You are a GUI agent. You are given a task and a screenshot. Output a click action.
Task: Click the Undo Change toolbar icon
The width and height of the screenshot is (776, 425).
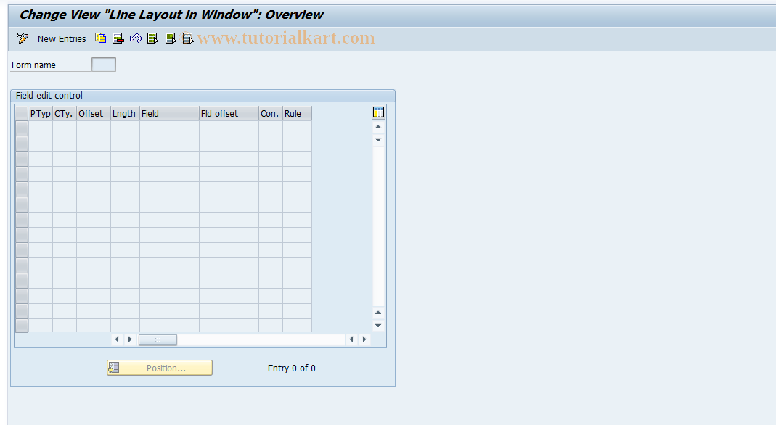point(135,38)
